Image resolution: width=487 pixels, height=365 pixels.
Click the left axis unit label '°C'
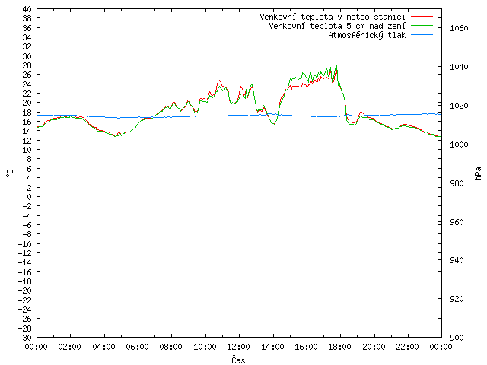(x=9, y=173)
